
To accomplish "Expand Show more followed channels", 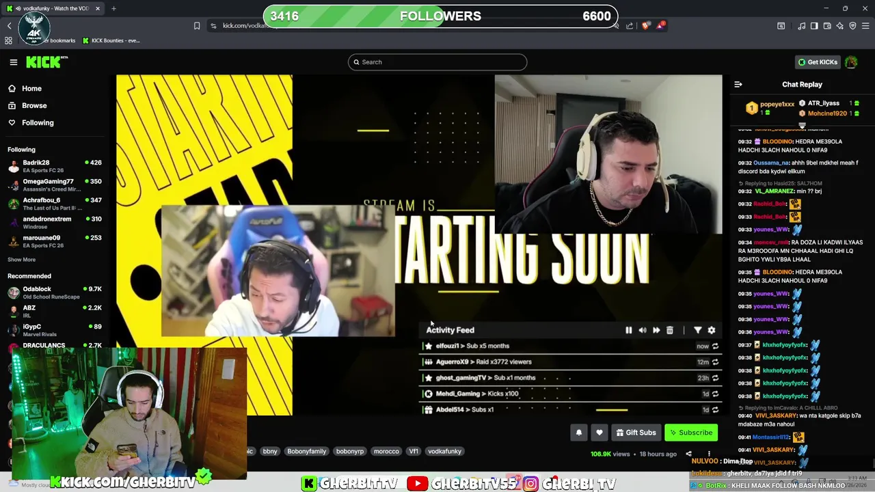I will [21, 260].
